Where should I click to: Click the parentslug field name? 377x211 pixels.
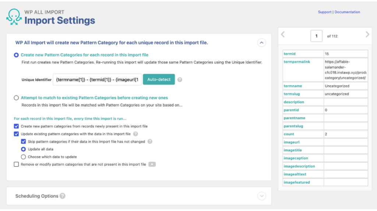(293, 126)
